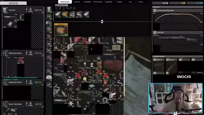
Task: Select the Inventar header tab at top left
Action: [13, 3]
